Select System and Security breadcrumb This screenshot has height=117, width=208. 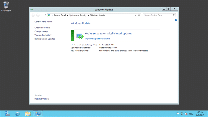click(x=78, y=15)
